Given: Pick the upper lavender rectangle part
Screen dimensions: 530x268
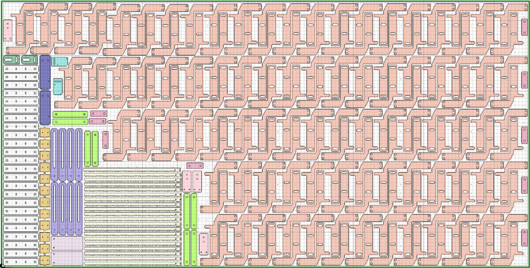Looking at the screenshot, I should coord(67,243).
